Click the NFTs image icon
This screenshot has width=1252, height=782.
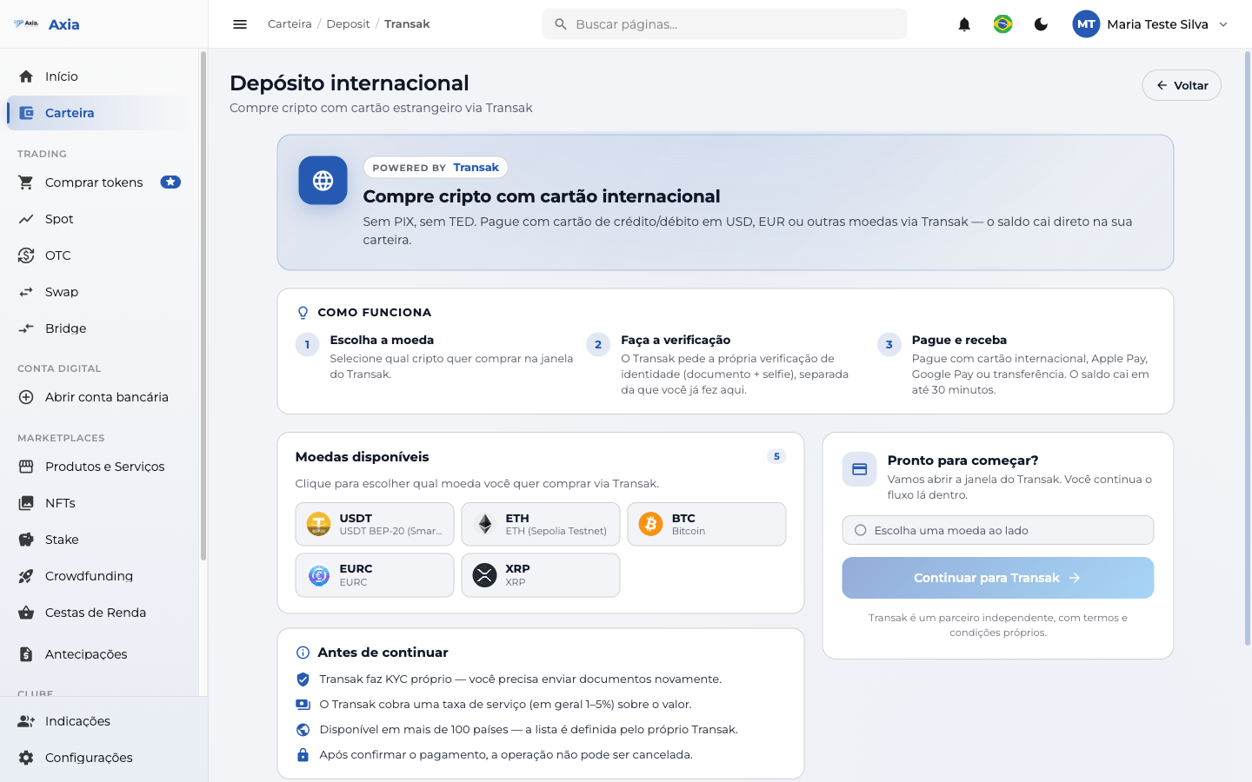[26, 503]
